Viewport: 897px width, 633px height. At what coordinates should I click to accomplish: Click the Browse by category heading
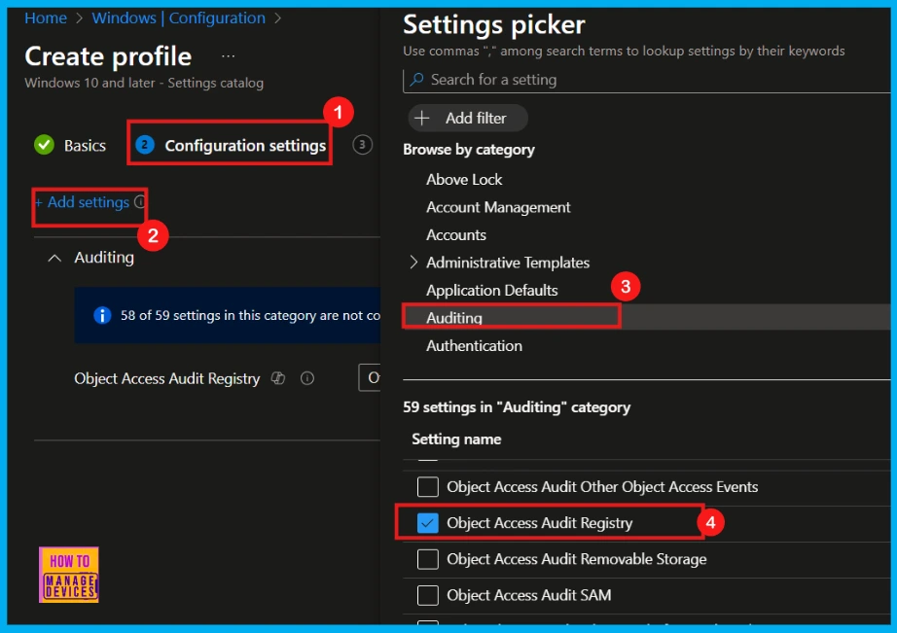point(469,150)
